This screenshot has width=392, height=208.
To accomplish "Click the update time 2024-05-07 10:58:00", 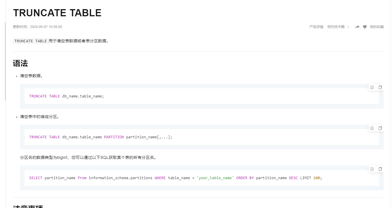I will pyautogui.click(x=46, y=27).
